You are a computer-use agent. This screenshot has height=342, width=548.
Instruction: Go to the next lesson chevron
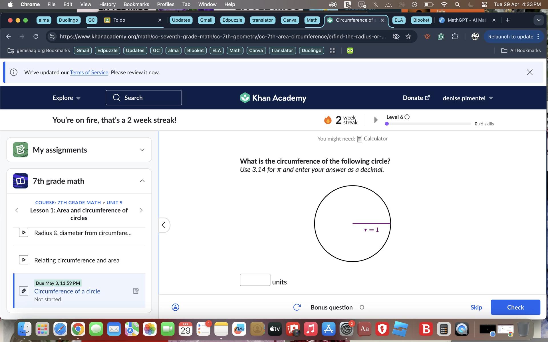point(141,210)
